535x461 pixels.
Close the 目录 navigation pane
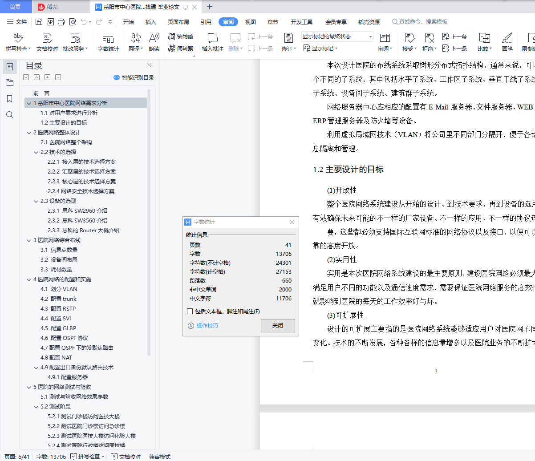click(x=150, y=65)
